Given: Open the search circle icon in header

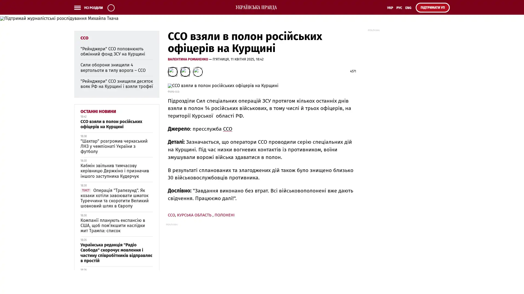Looking at the screenshot, I should click(x=111, y=8).
